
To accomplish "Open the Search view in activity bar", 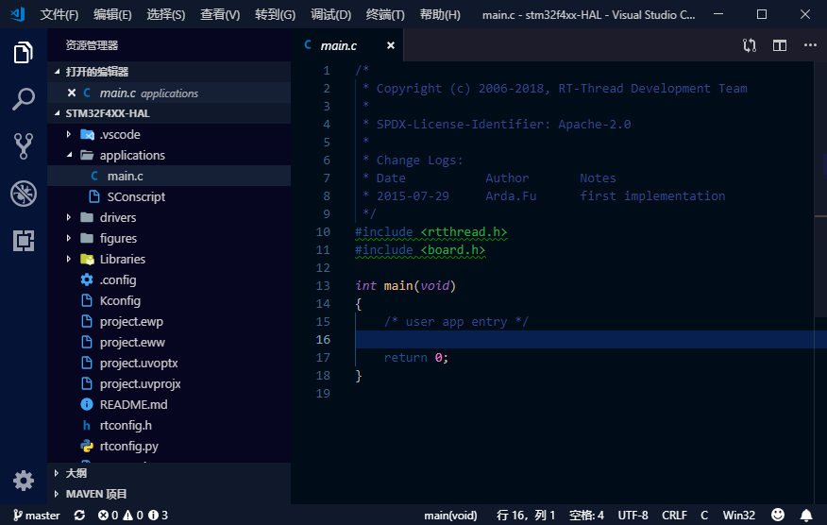I will (x=24, y=99).
